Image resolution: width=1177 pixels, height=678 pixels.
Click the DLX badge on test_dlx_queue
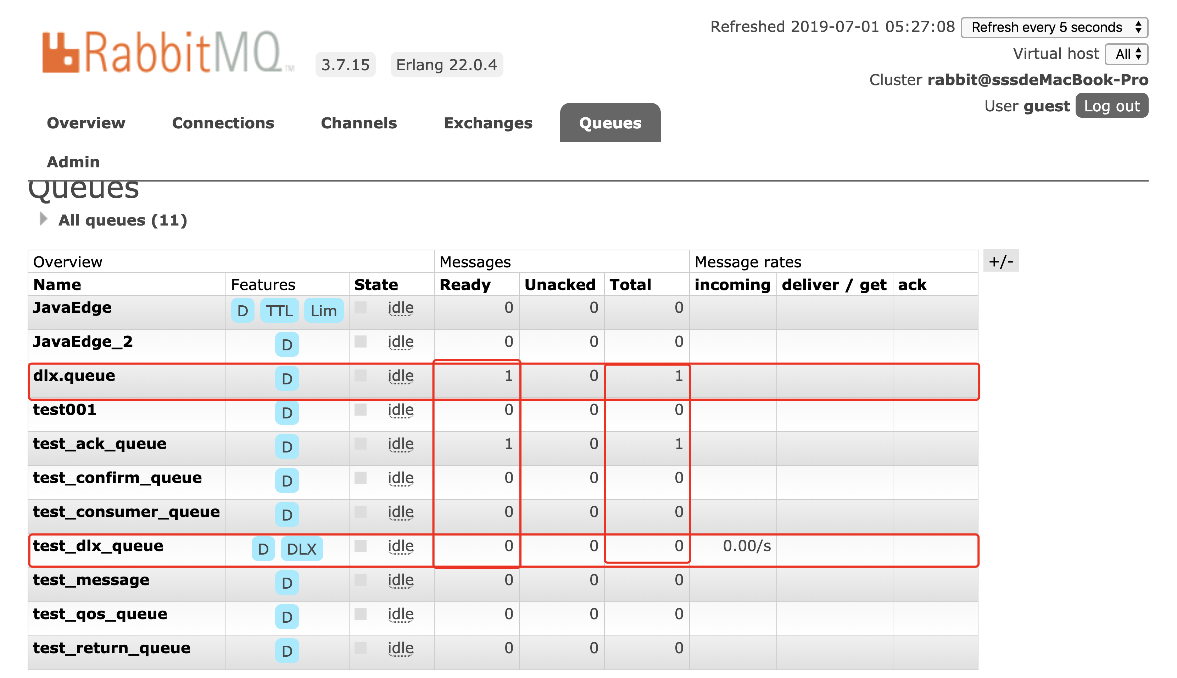coord(302,549)
